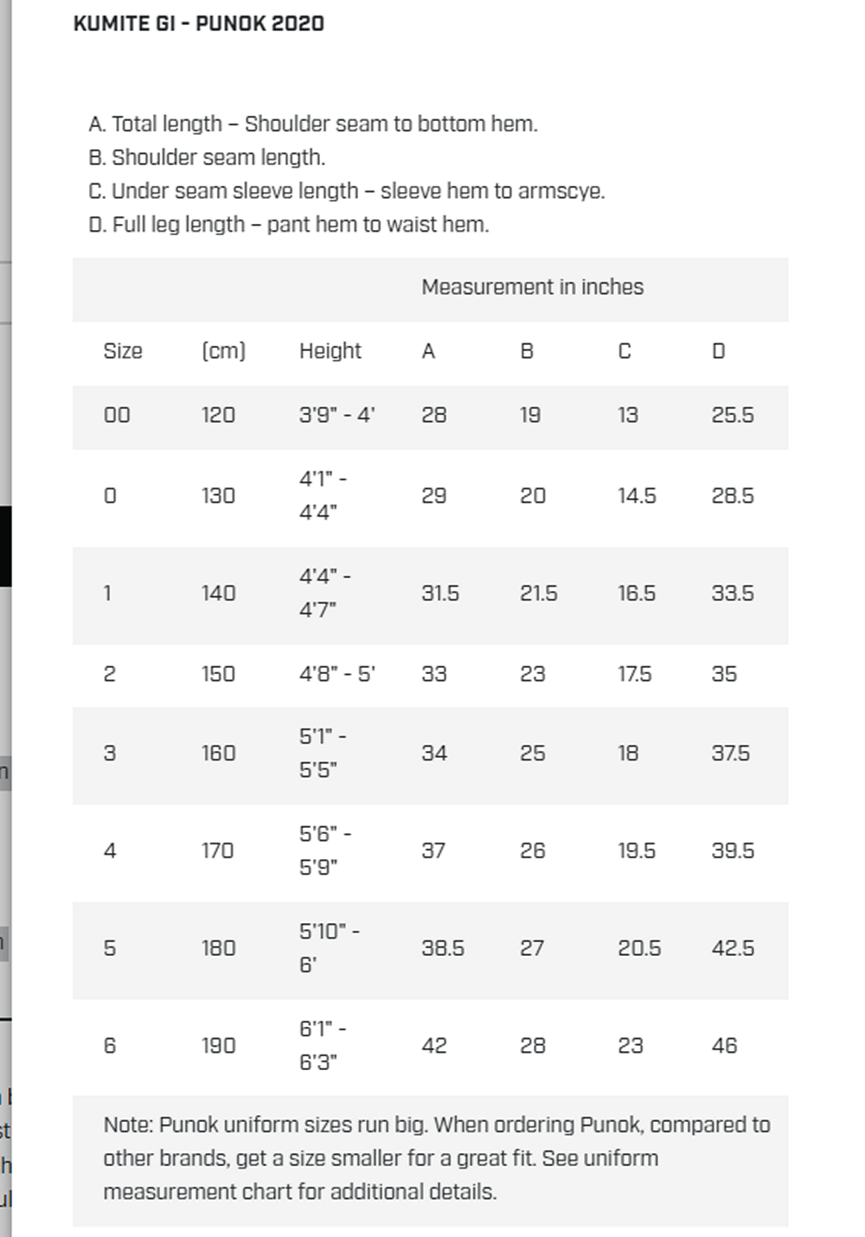This screenshot has height=1237, width=865.
Task: Click the size 00 row label
Action: click(117, 415)
